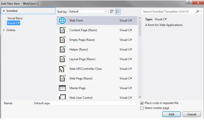Collapse the Installed templates node
This screenshot has width=204, height=120.
[4, 11]
